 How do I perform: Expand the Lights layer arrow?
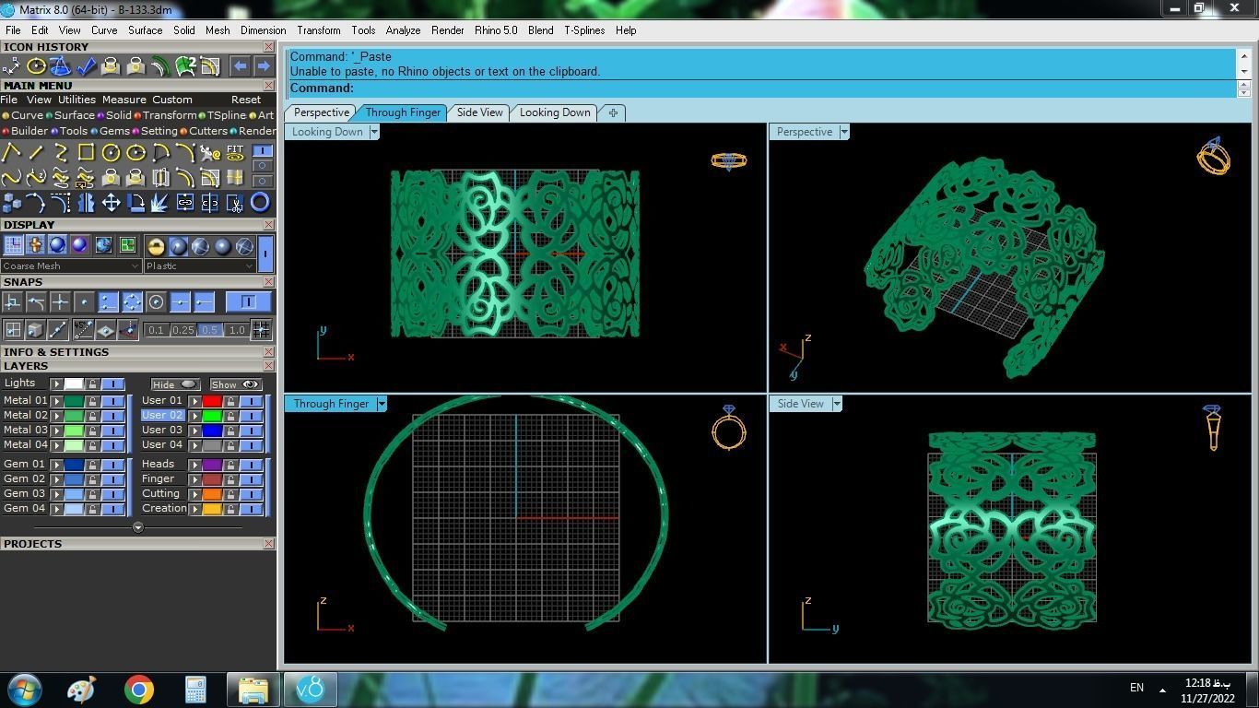click(x=56, y=384)
